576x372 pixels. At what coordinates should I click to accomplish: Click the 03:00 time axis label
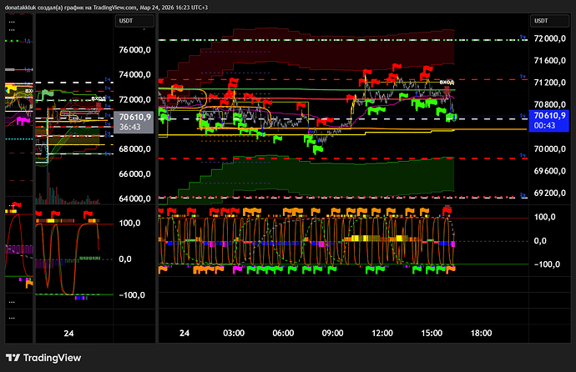coord(234,333)
